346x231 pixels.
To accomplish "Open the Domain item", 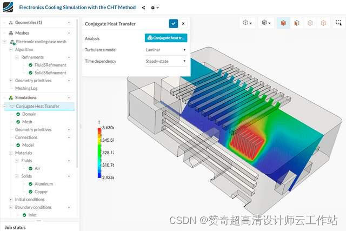I will tap(29, 114).
